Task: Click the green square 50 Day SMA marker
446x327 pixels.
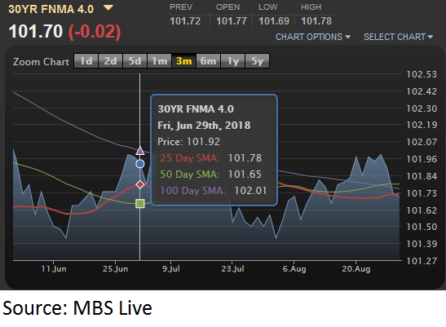Action: (140, 204)
